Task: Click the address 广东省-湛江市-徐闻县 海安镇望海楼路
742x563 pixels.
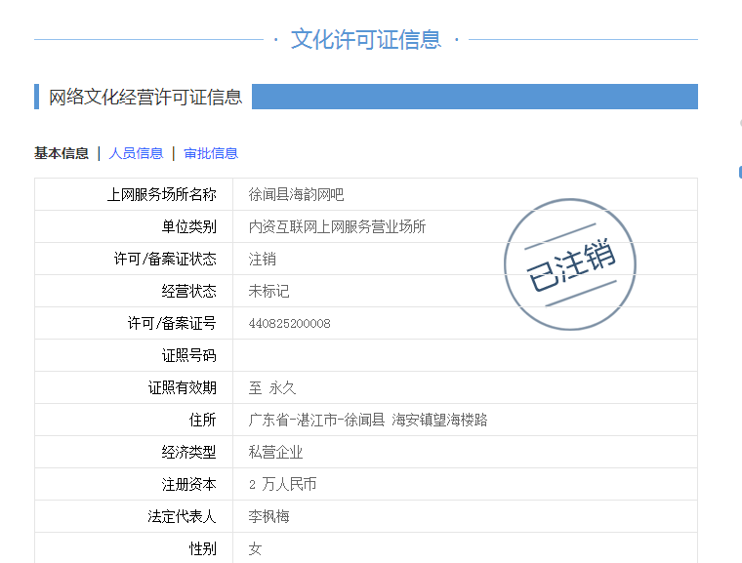Action: coord(368,421)
